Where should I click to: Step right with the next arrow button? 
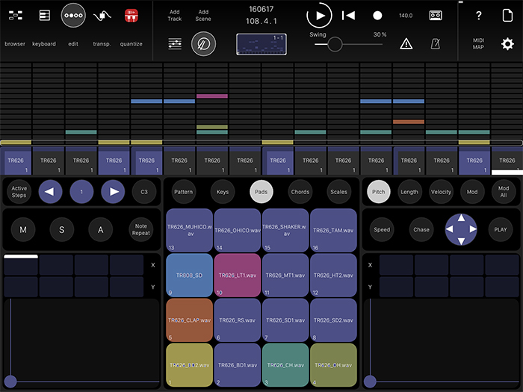click(x=113, y=192)
